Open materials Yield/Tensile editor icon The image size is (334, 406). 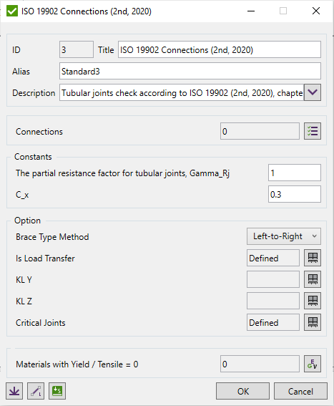pos(313,364)
